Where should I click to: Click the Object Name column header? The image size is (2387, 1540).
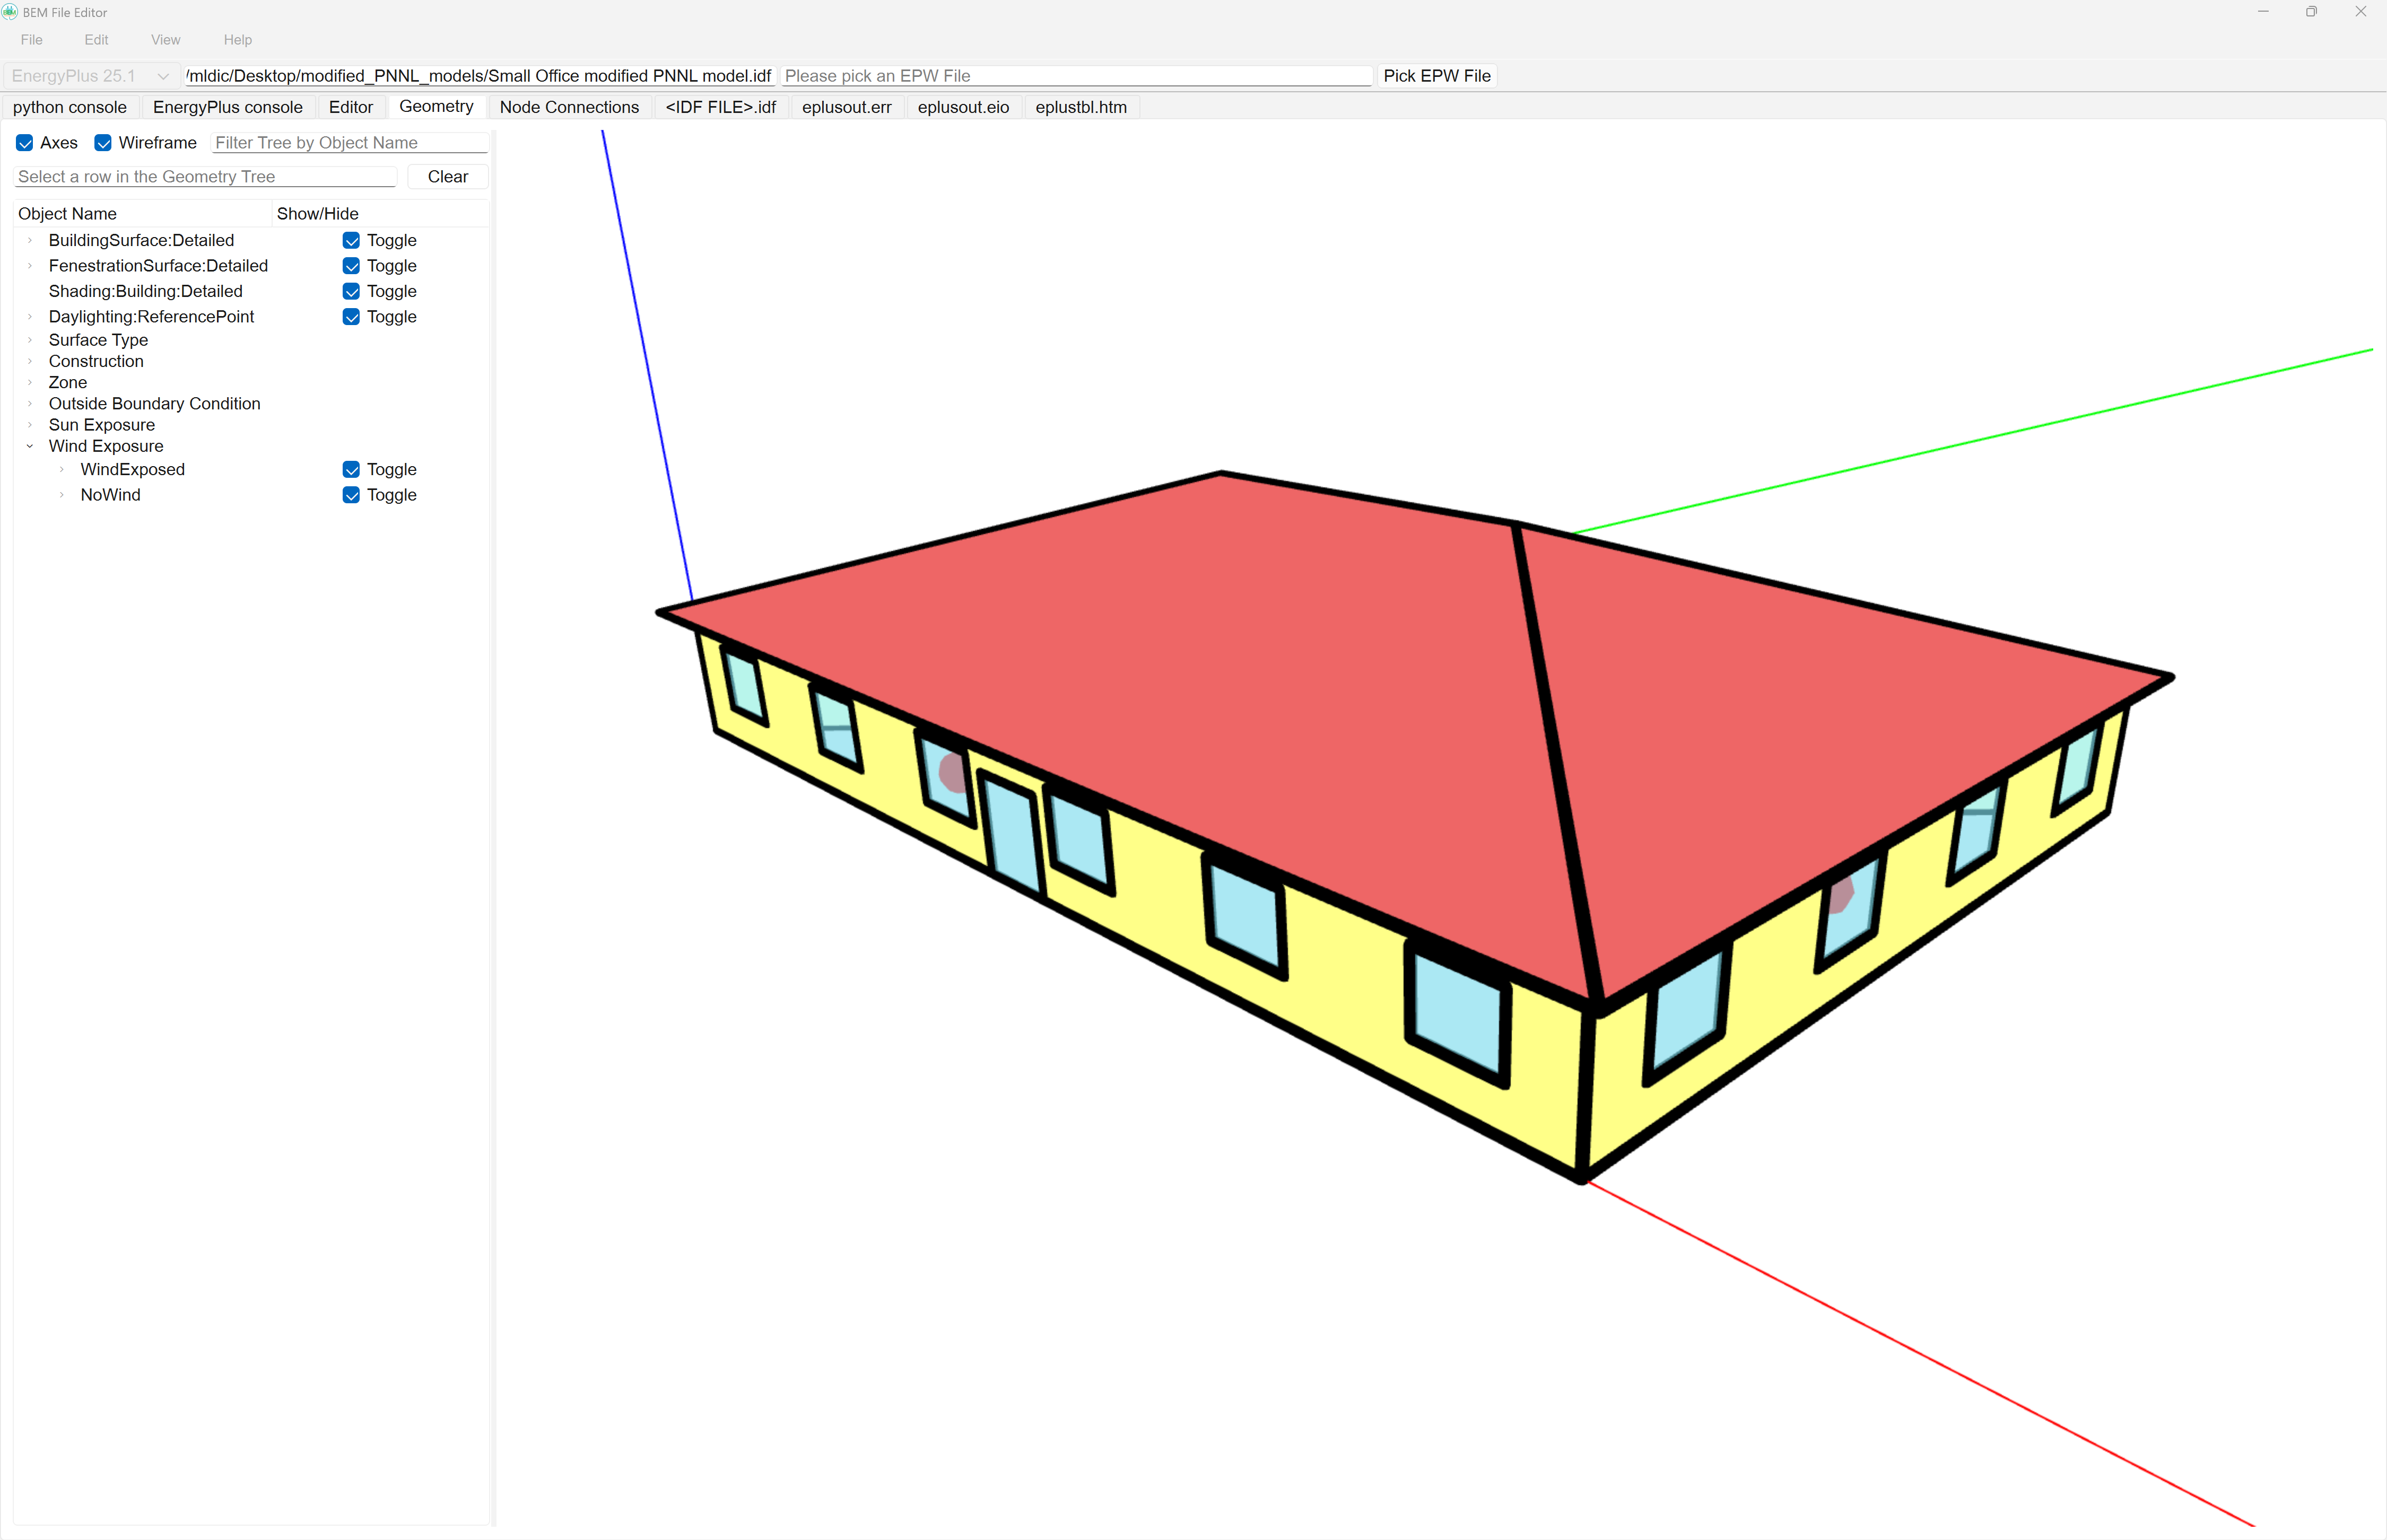(x=142, y=214)
